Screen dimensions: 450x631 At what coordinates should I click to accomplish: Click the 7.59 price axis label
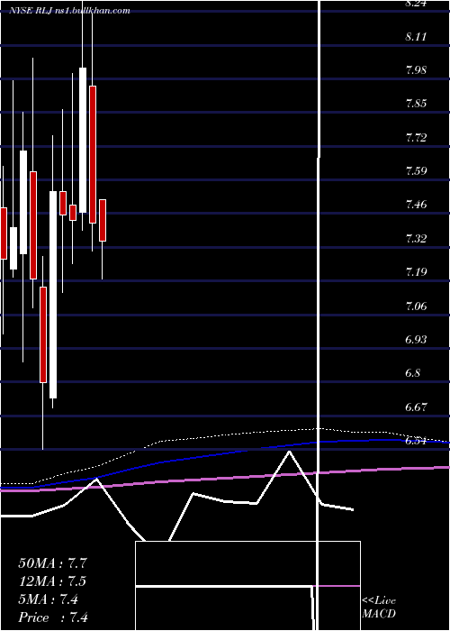point(416,171)
